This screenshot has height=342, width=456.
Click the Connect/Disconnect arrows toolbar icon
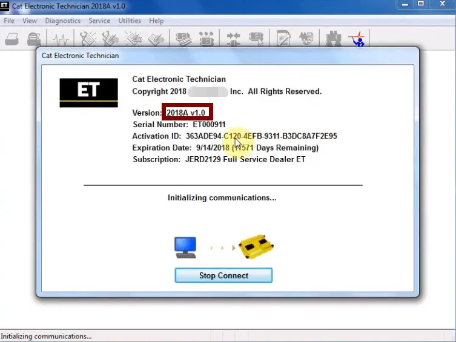pyautogui.click(x=233, y=39)
